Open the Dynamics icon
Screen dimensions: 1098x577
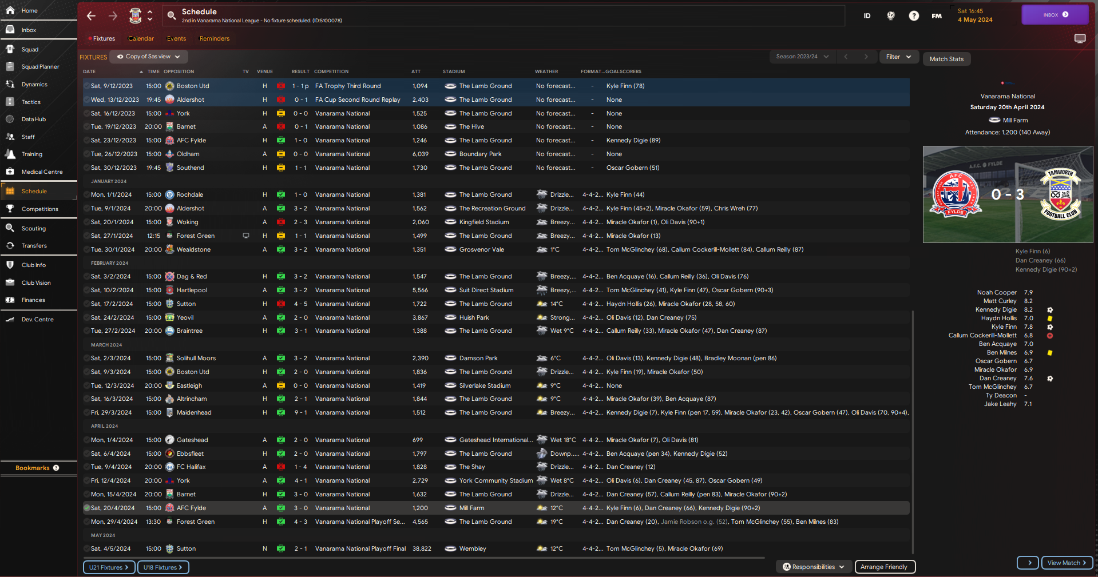point(10,84)
